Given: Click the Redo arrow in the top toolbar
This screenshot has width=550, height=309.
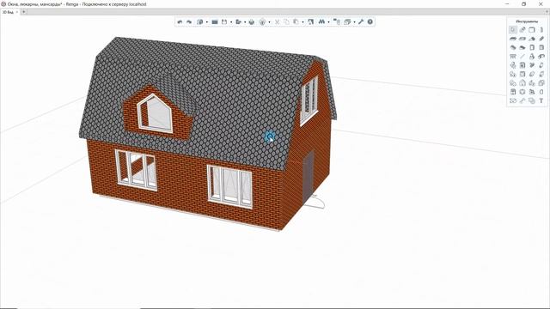Looking at the screenshot, I should (189, 22).
